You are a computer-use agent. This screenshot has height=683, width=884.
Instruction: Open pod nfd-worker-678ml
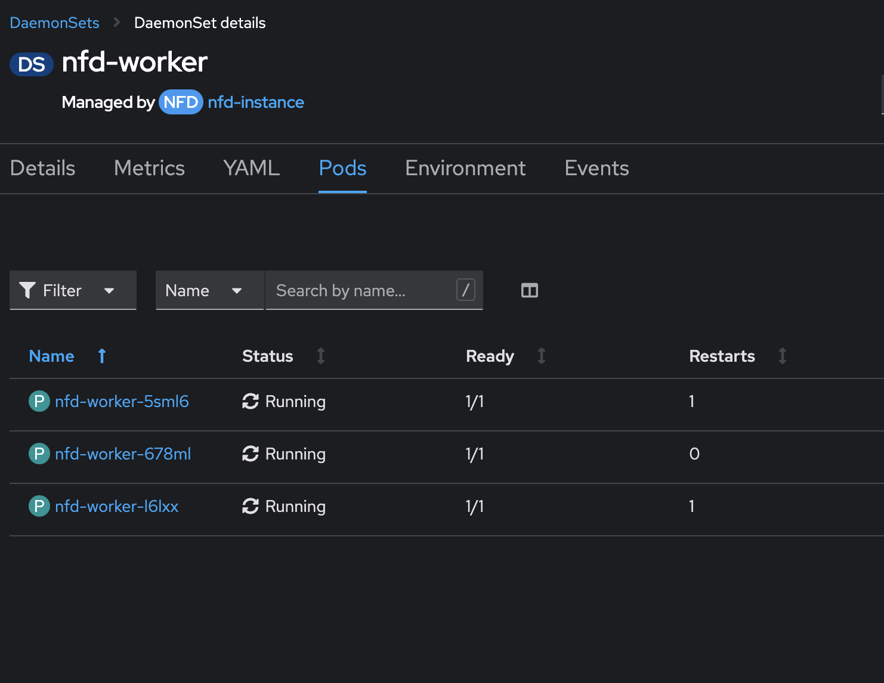123,454
